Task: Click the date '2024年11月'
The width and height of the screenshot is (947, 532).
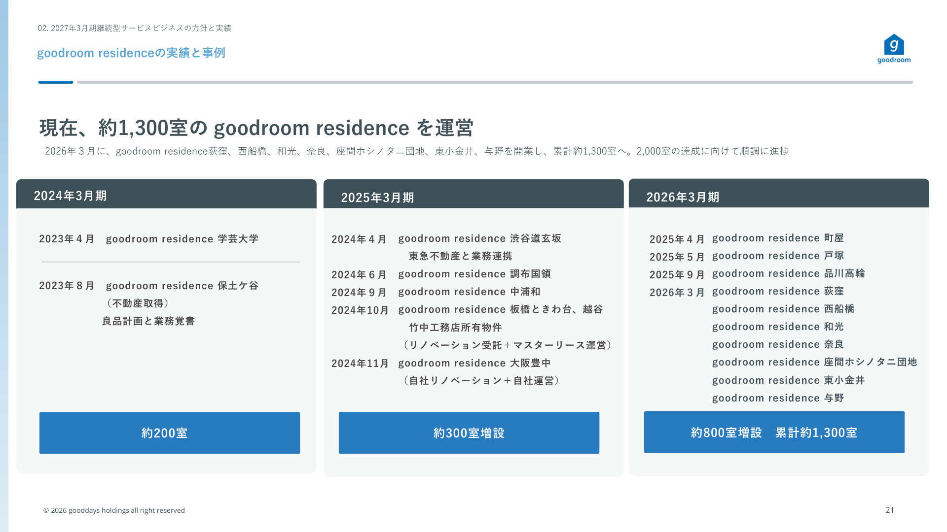Action: (x=361, y=364)
